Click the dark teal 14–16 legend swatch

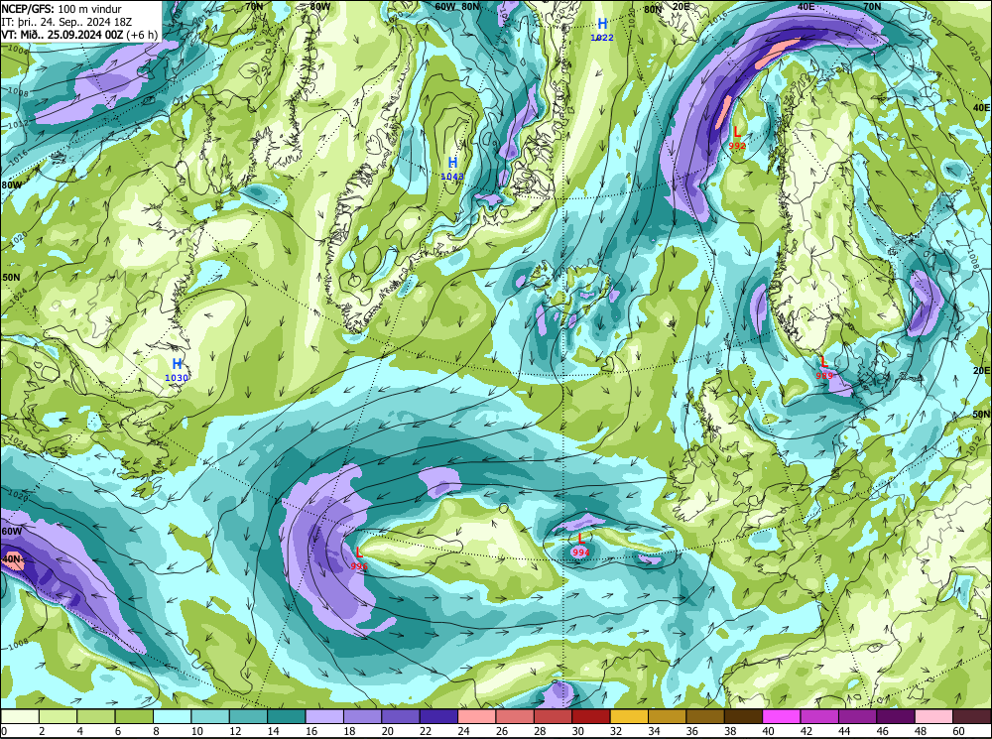[x=287, y=716]
